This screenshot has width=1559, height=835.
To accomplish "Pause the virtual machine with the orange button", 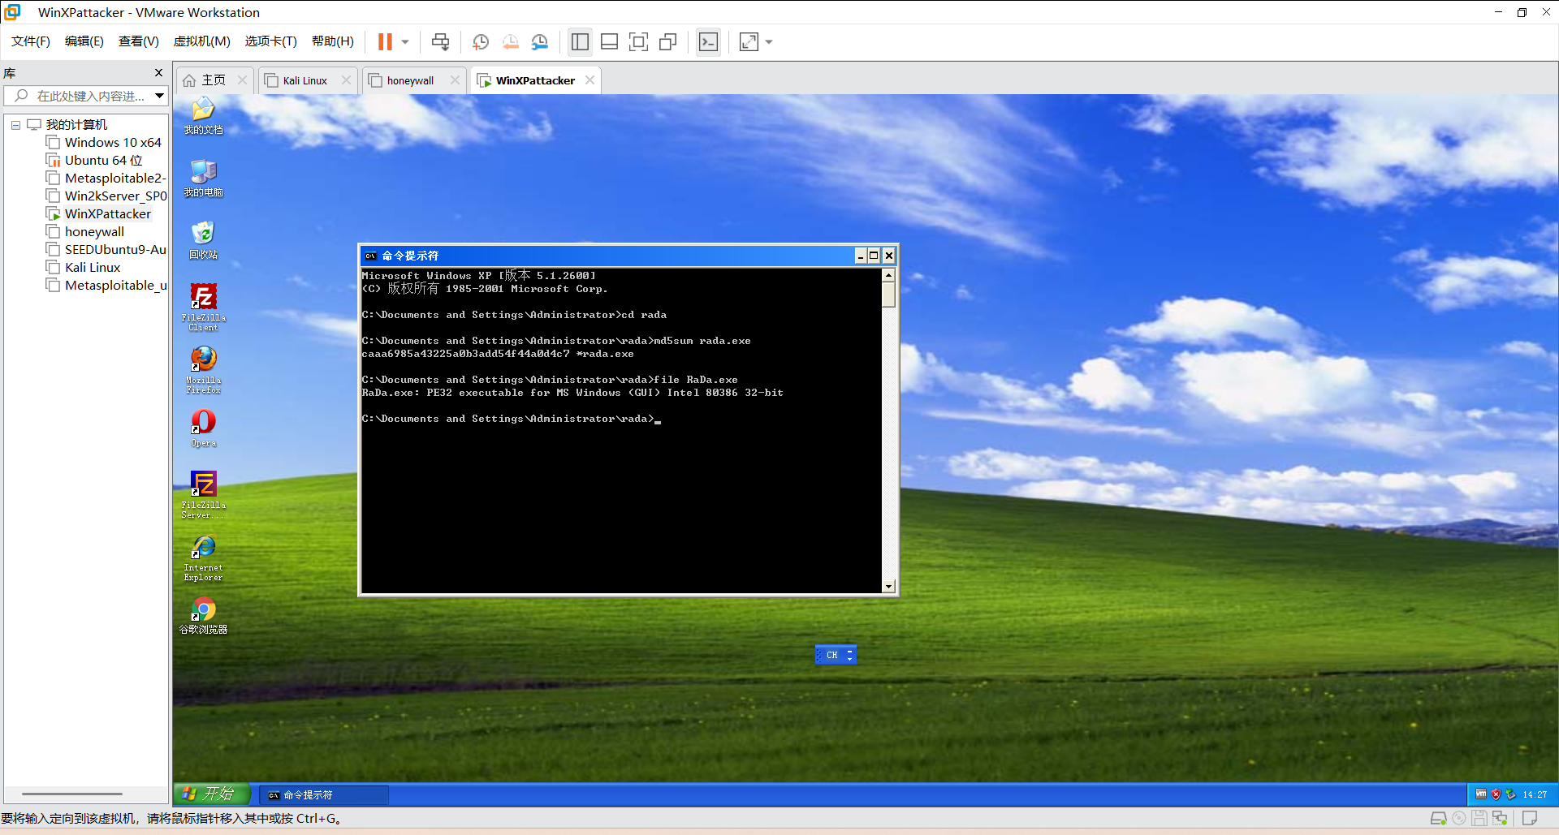I will coord(385,41).
